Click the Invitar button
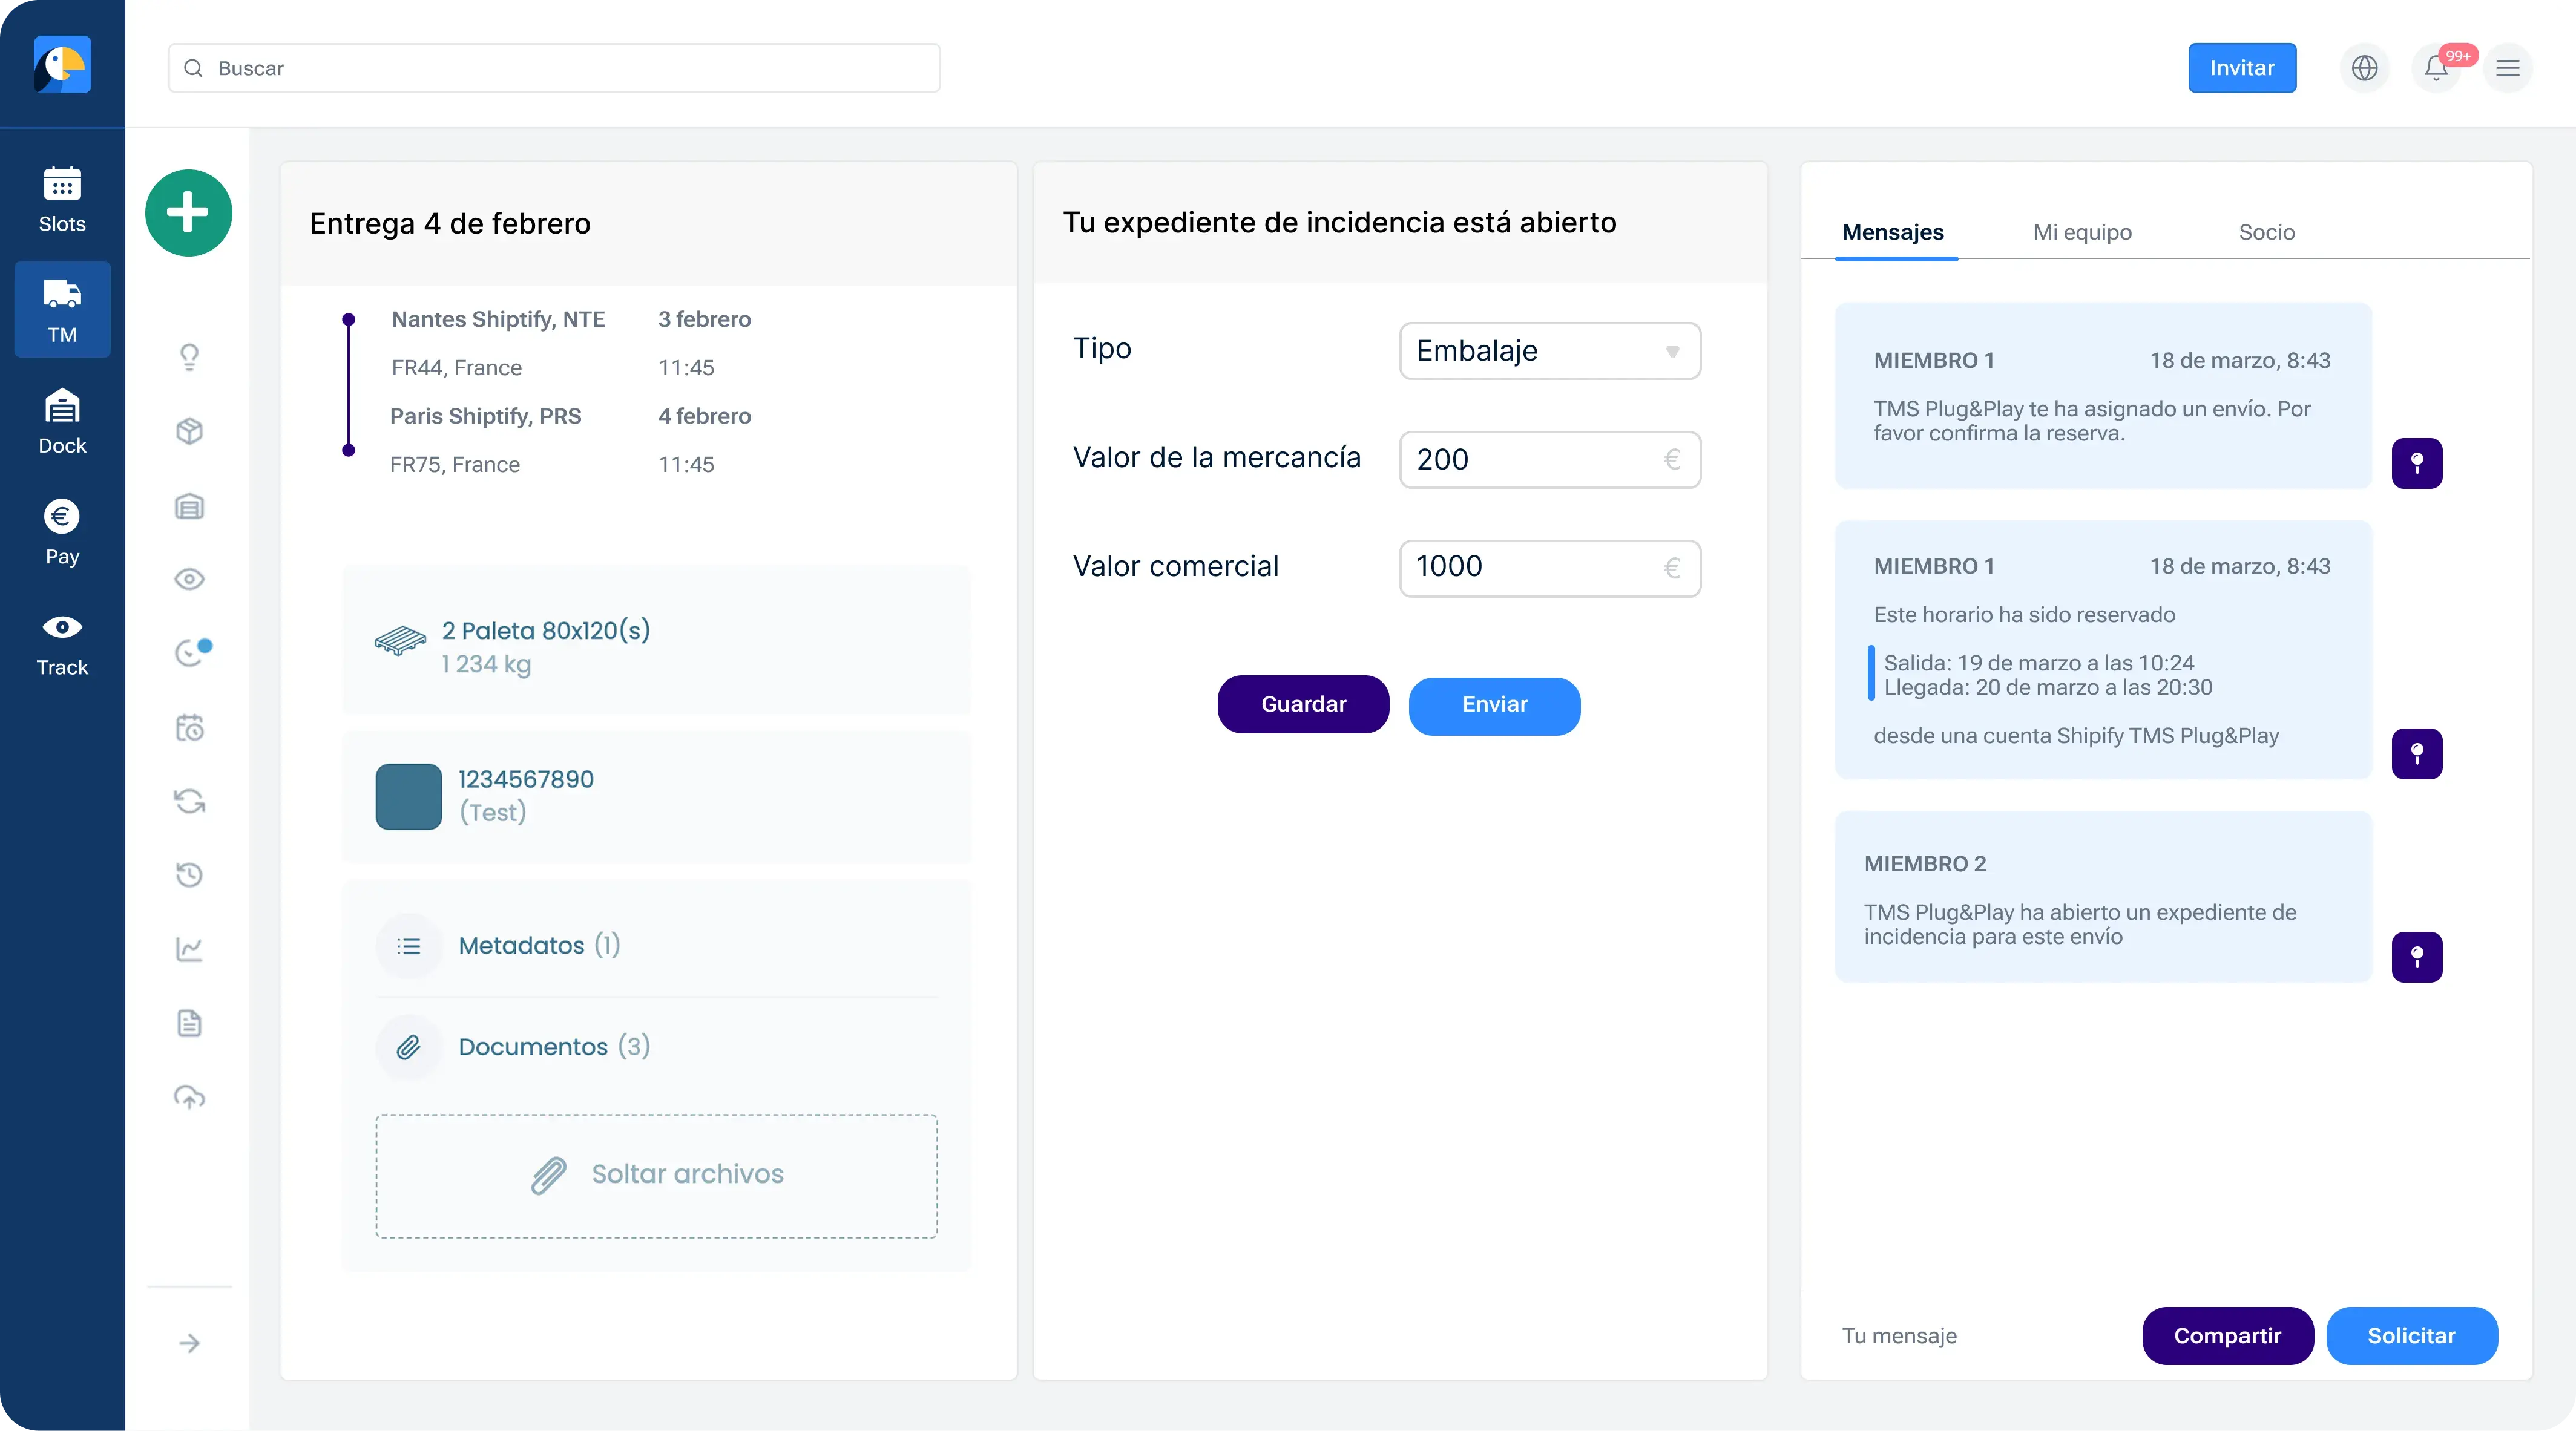The height and width of the screenshot is (1431, 2576). [x=2241, y=68]
